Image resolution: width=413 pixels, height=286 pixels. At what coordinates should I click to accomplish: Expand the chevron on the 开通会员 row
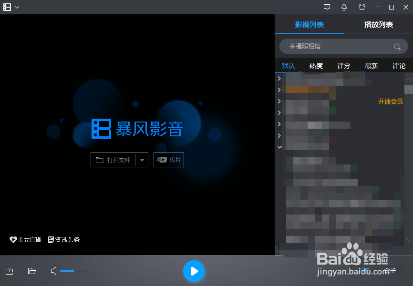click(x=279, y=101)
